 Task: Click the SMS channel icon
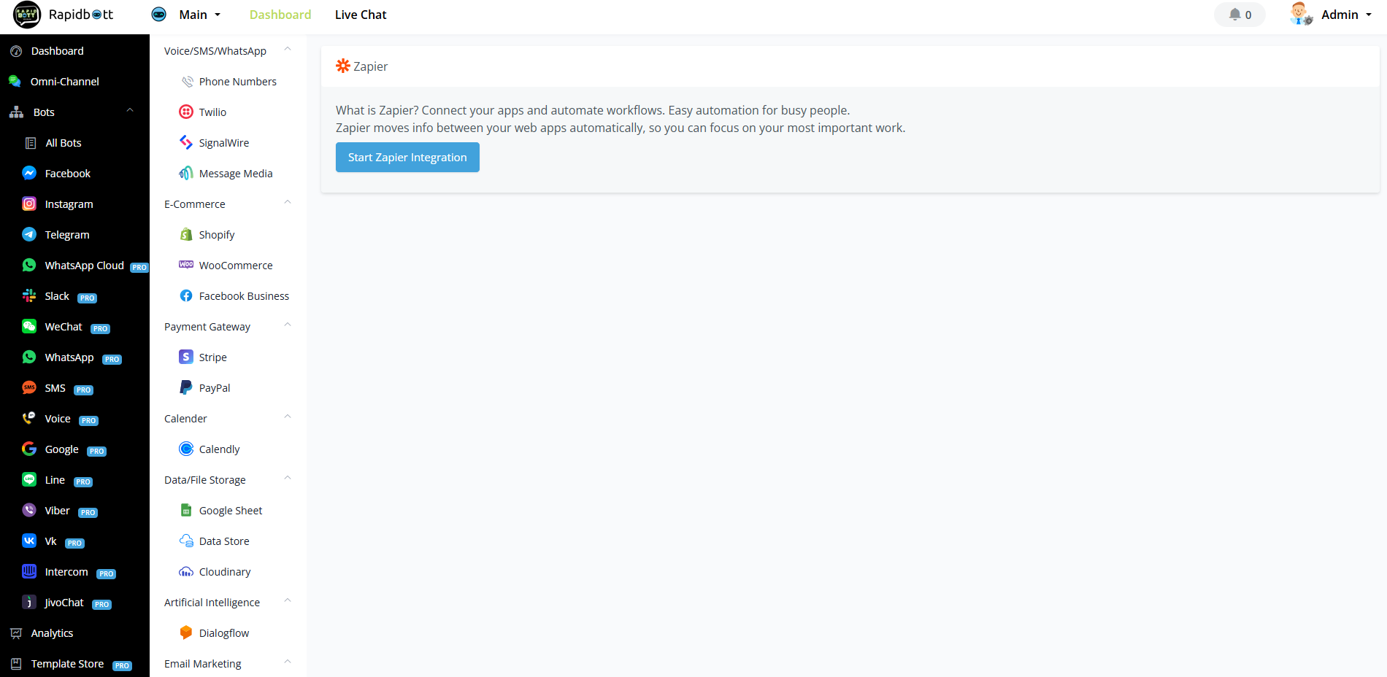[x=29, y=387]
